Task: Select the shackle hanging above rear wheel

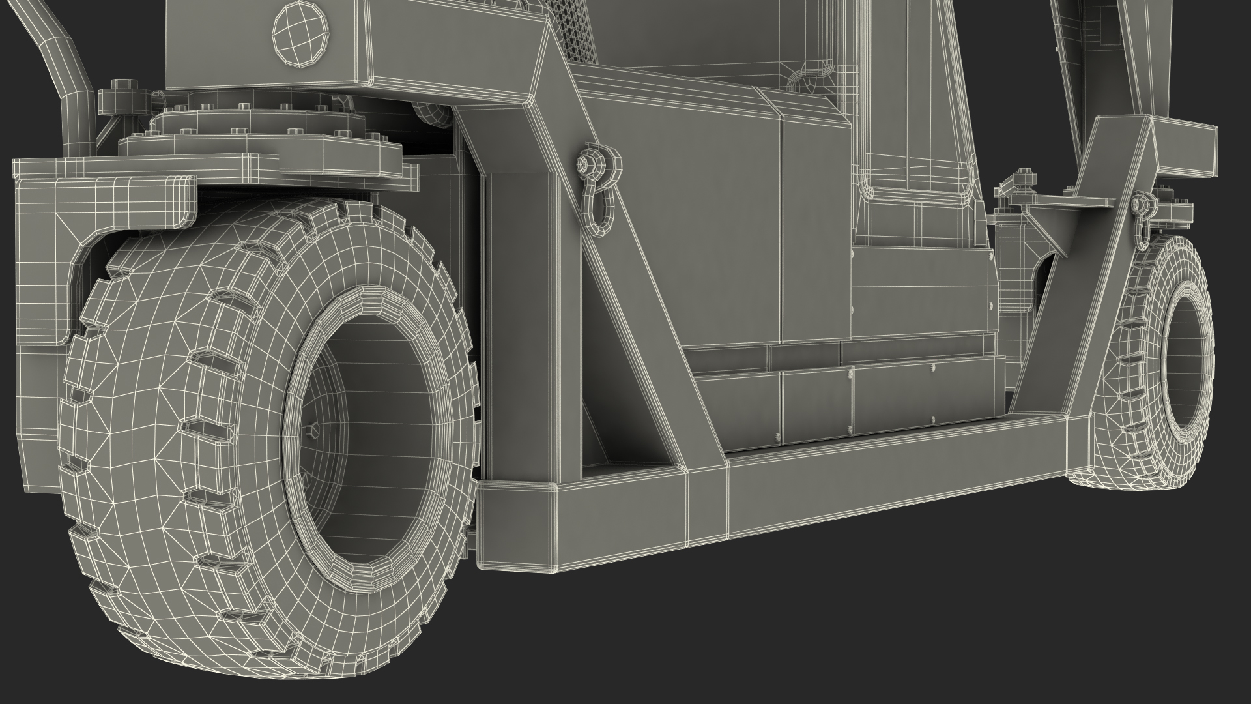Action: (1141, 225)
